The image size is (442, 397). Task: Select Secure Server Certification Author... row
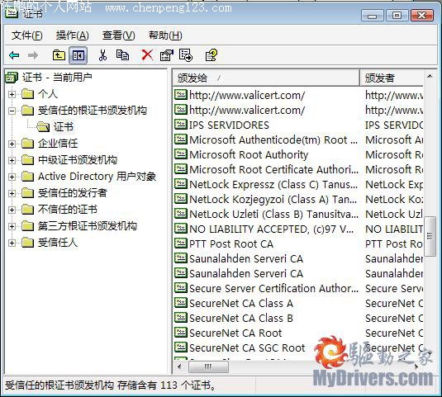coord(298,288)
